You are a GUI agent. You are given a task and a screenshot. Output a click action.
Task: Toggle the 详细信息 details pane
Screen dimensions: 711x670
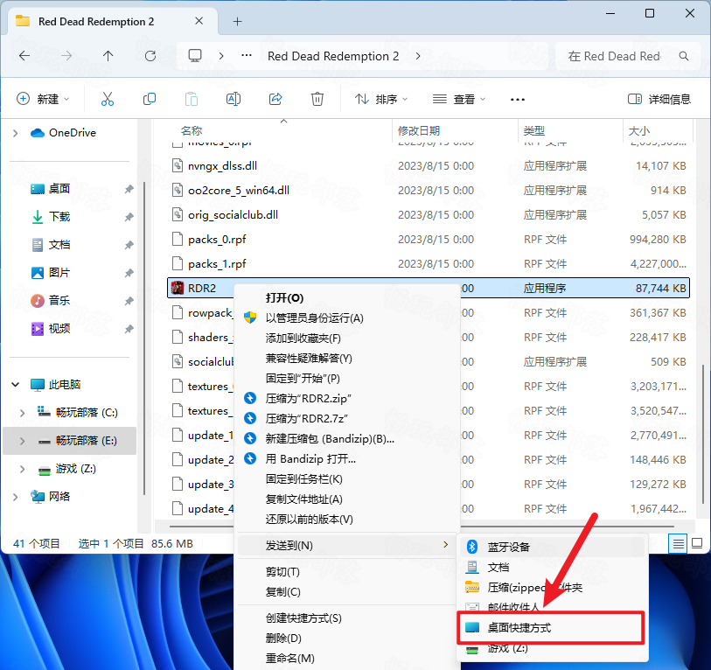point(659,99)
